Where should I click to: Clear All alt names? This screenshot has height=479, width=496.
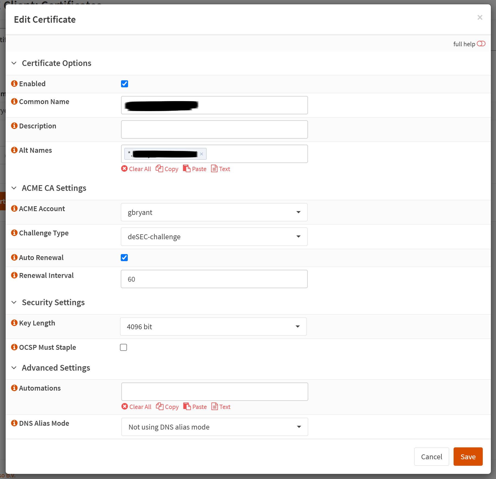coord(136,169)
